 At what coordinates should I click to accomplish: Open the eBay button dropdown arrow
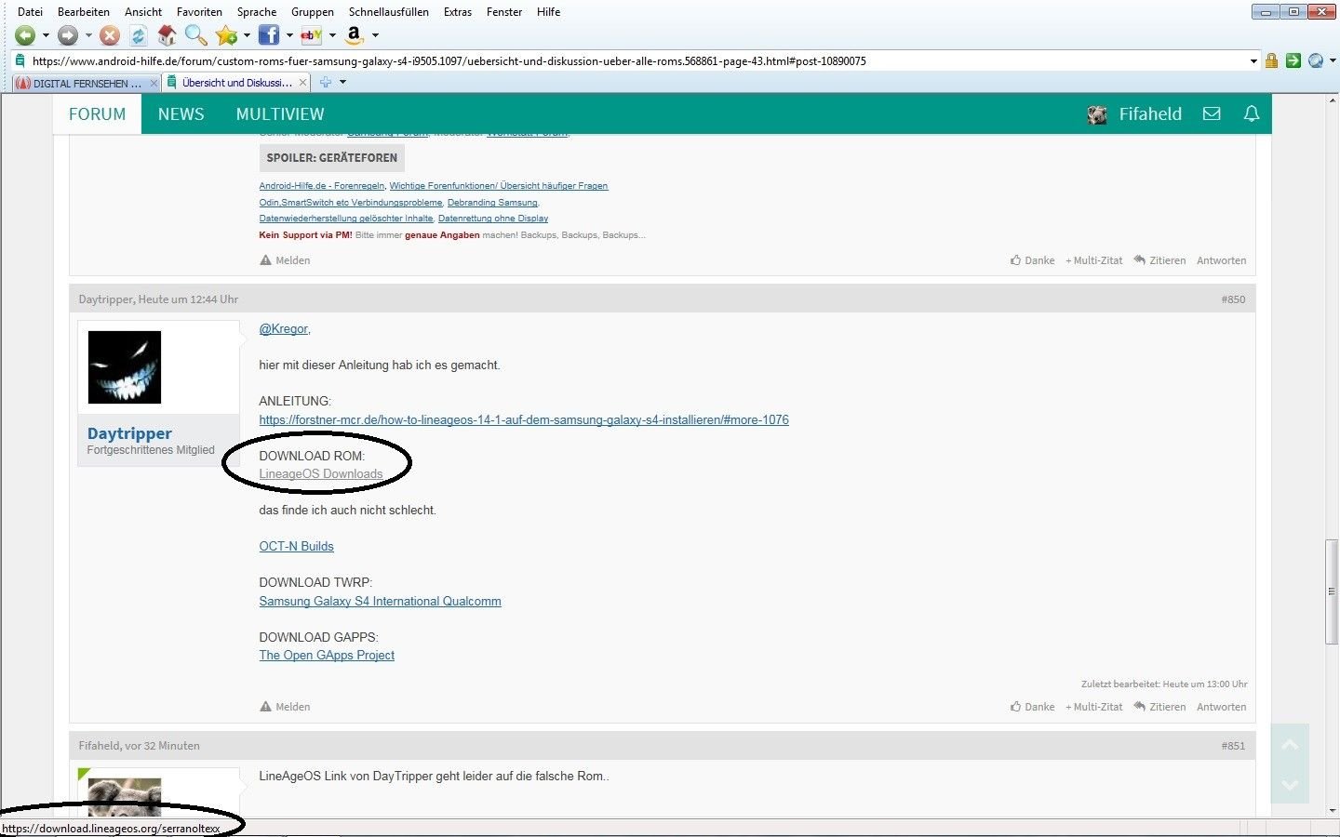(x=332, y=35)
